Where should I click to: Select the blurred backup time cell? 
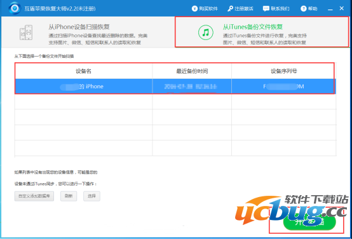pyautogui.click(x=192, y=86)
